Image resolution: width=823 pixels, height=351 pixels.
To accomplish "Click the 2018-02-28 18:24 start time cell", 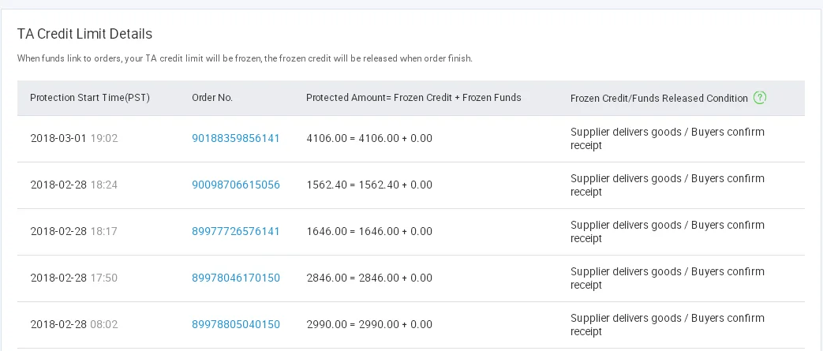I will tap(73, 185).
